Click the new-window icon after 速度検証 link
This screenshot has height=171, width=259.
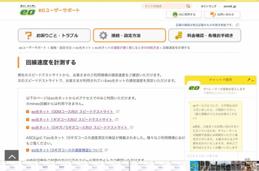(106, 150)
